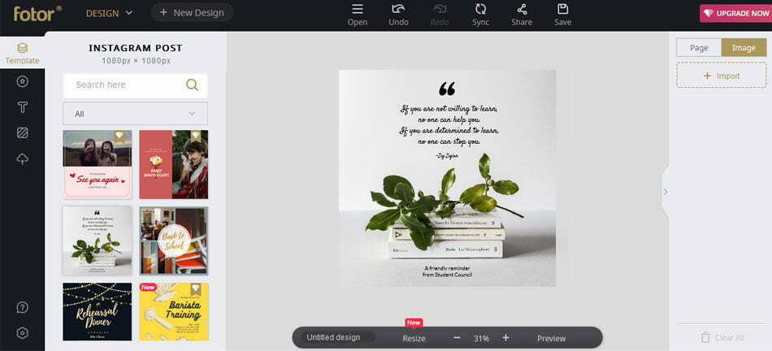Open the Template panel in sidebar
This screenshot has width=772, height=351.
click(22, 53)
